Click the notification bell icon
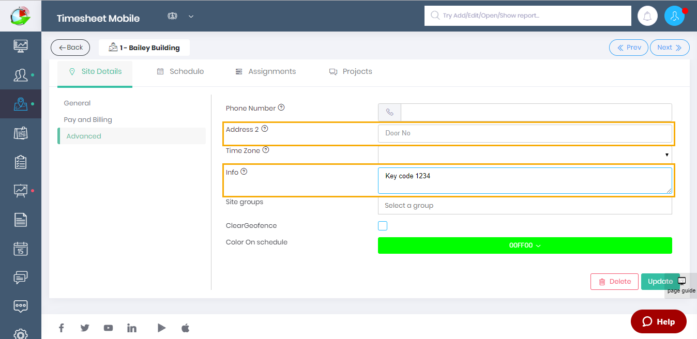This screenshot has width=697, height=339. (x=647, y=16)
